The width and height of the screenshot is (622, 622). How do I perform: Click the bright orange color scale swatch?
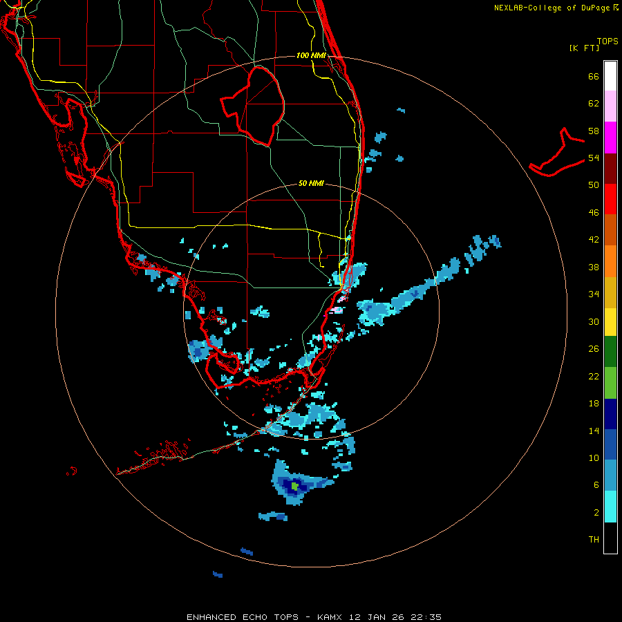610,261
